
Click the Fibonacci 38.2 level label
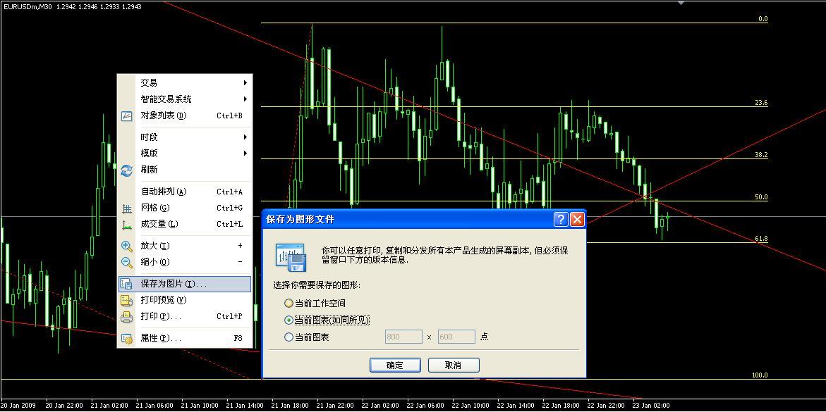coord(761,155)
